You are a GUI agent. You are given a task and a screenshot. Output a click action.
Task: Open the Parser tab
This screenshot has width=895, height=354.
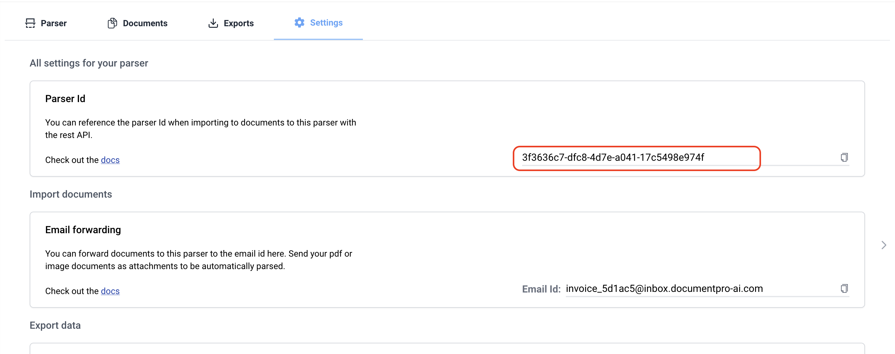46,23
